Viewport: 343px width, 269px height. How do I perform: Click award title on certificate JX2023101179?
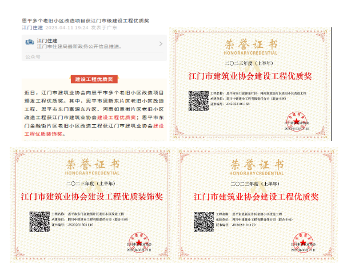(256, 197)
